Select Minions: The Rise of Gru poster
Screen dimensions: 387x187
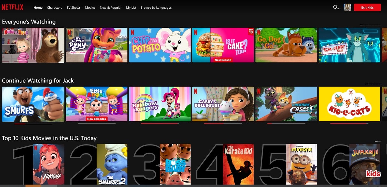(x=302, y=164)
